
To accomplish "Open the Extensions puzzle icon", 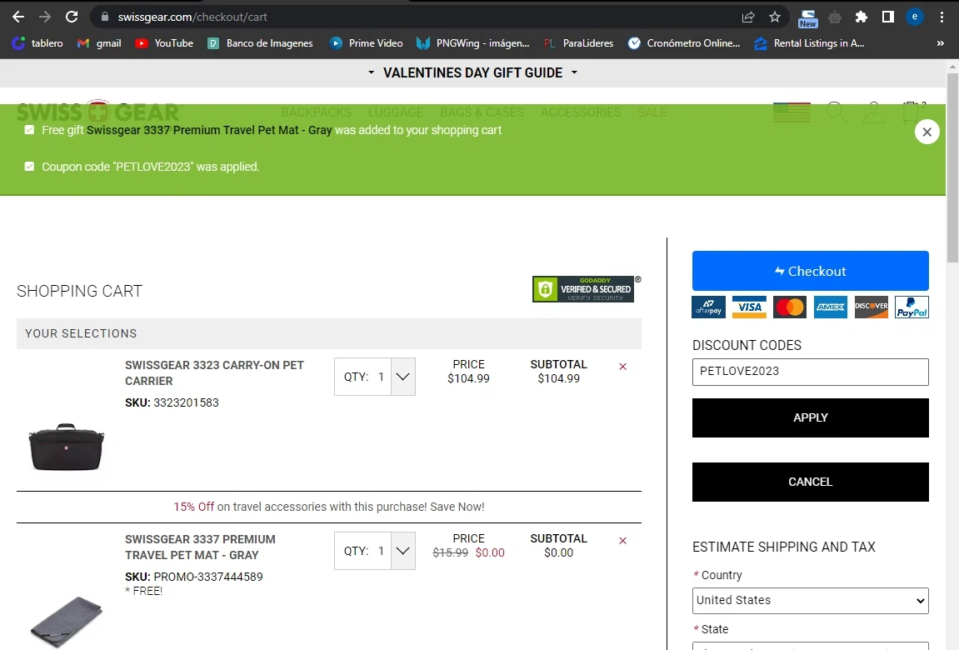I will pyautogui.click(x=862, y=17).
